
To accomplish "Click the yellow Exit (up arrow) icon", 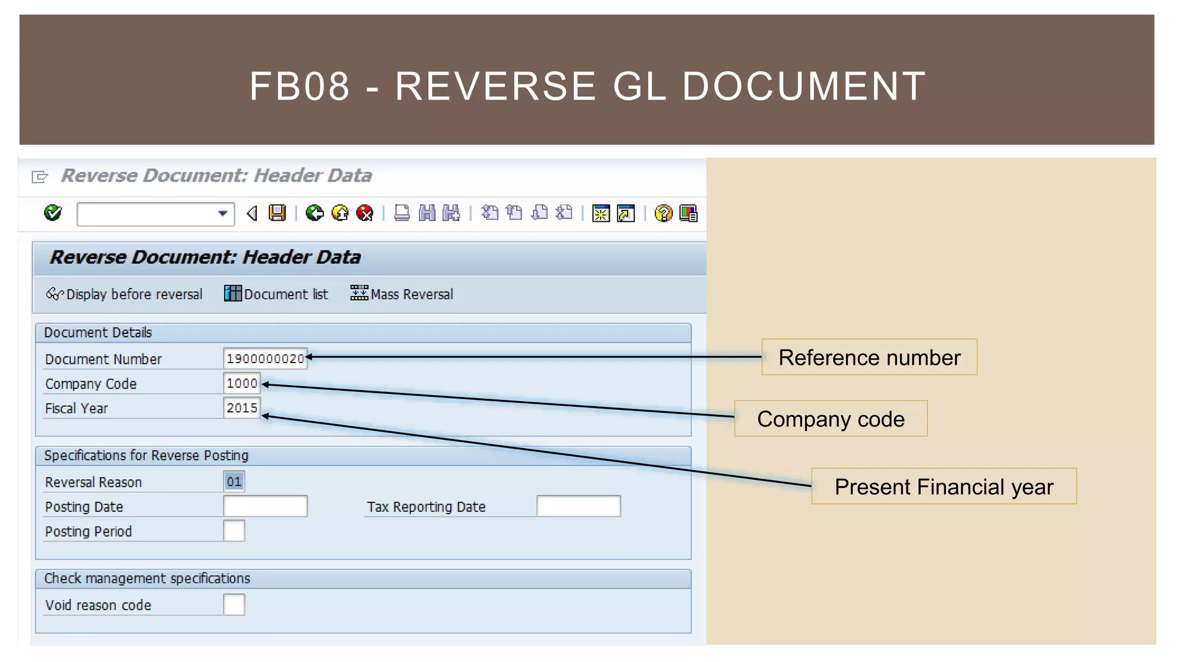I will pyautogui.click(x=340, y=213).
